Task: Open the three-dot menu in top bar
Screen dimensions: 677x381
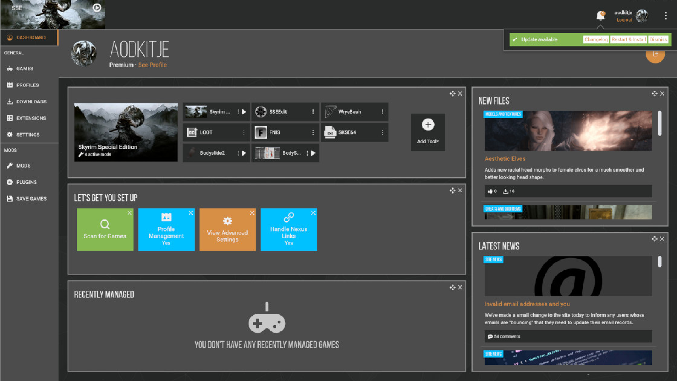Action: tap(666, 16)
